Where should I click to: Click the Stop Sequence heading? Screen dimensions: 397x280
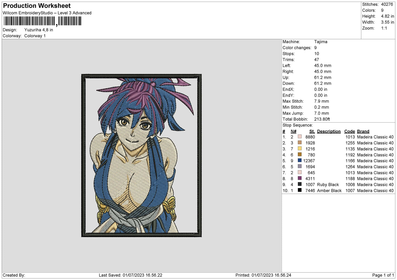pos(298,125)
